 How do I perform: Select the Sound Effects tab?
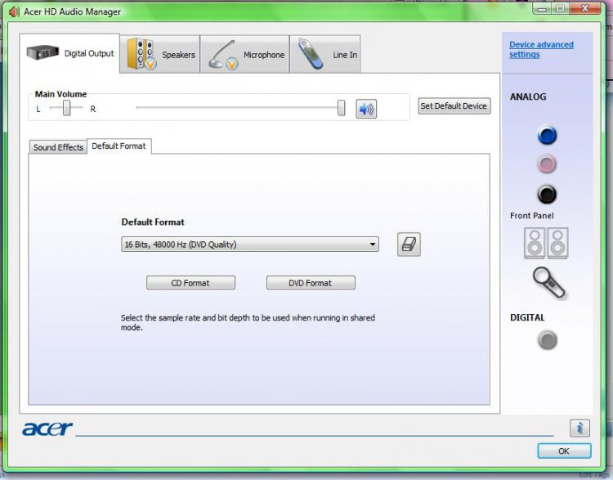point(58,147)
